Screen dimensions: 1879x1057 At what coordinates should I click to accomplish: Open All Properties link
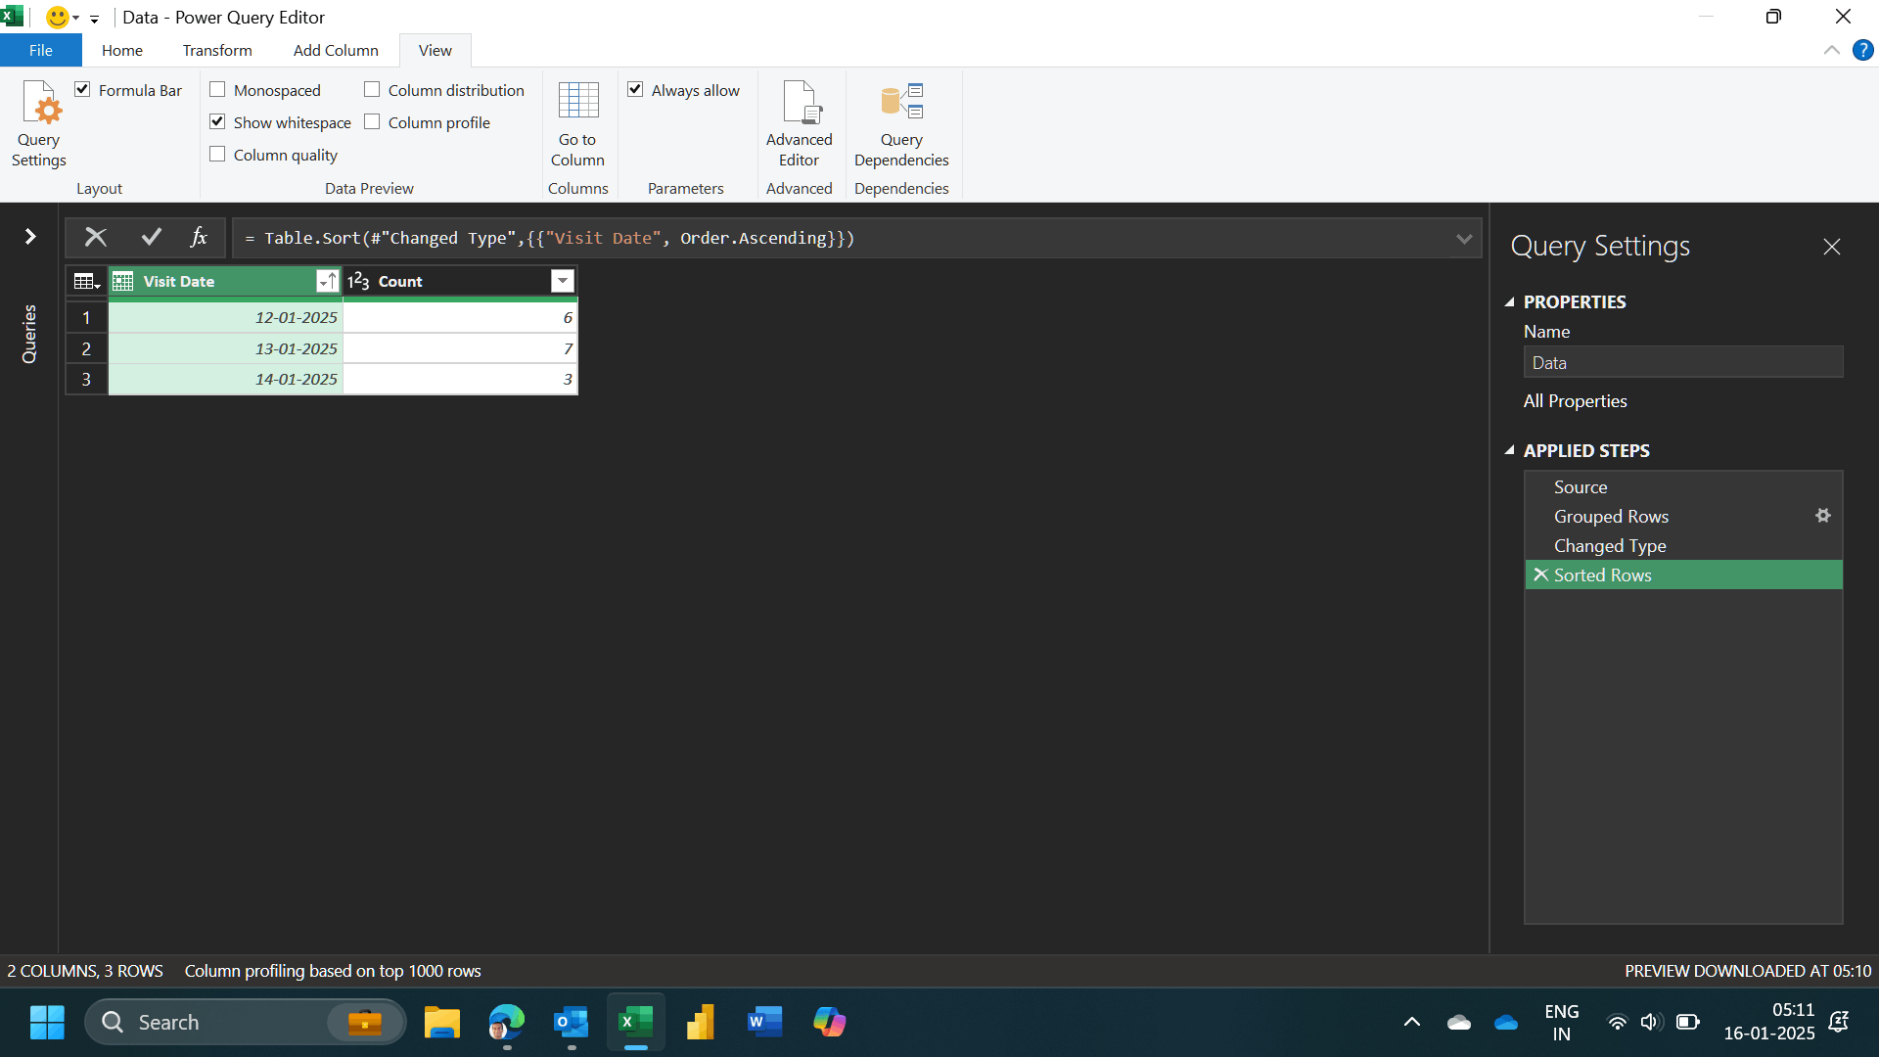coord(1575,401)
